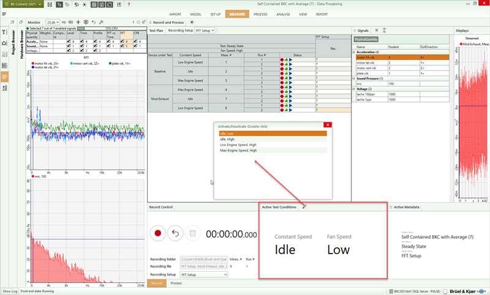This screenshot has height=295, width=490.
Task: Open the Displays panel tab
Action: pos(462,31)
